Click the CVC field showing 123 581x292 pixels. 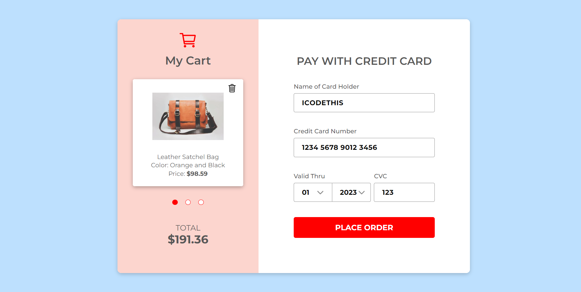(x=404, y=192)
